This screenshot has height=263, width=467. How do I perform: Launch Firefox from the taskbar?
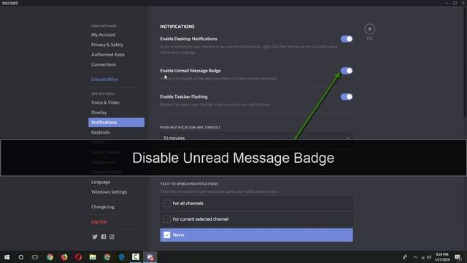tap(64, 257)
